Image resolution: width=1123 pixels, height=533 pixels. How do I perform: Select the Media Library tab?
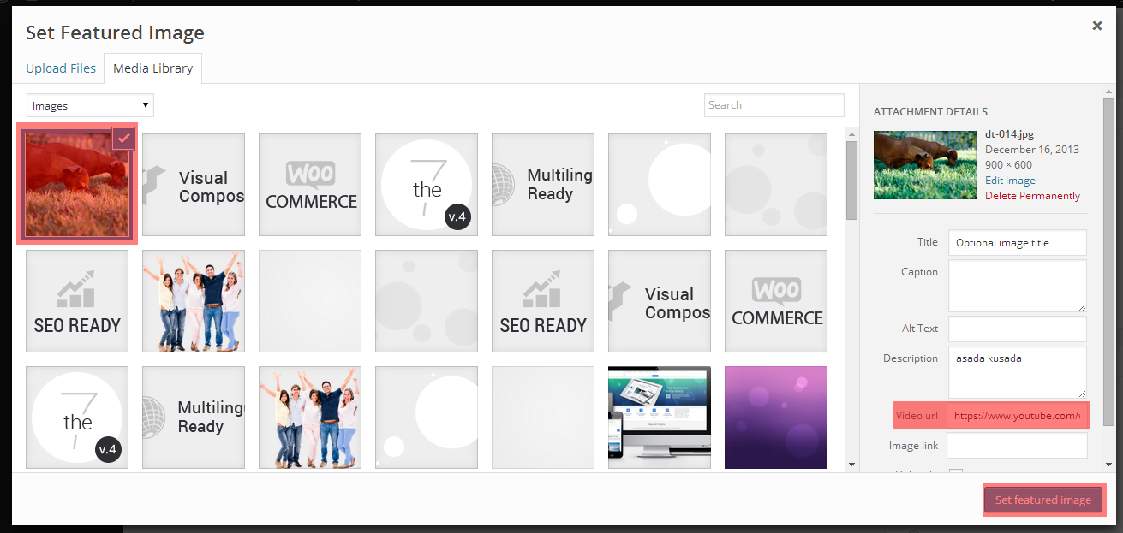[x=153, y=68]
